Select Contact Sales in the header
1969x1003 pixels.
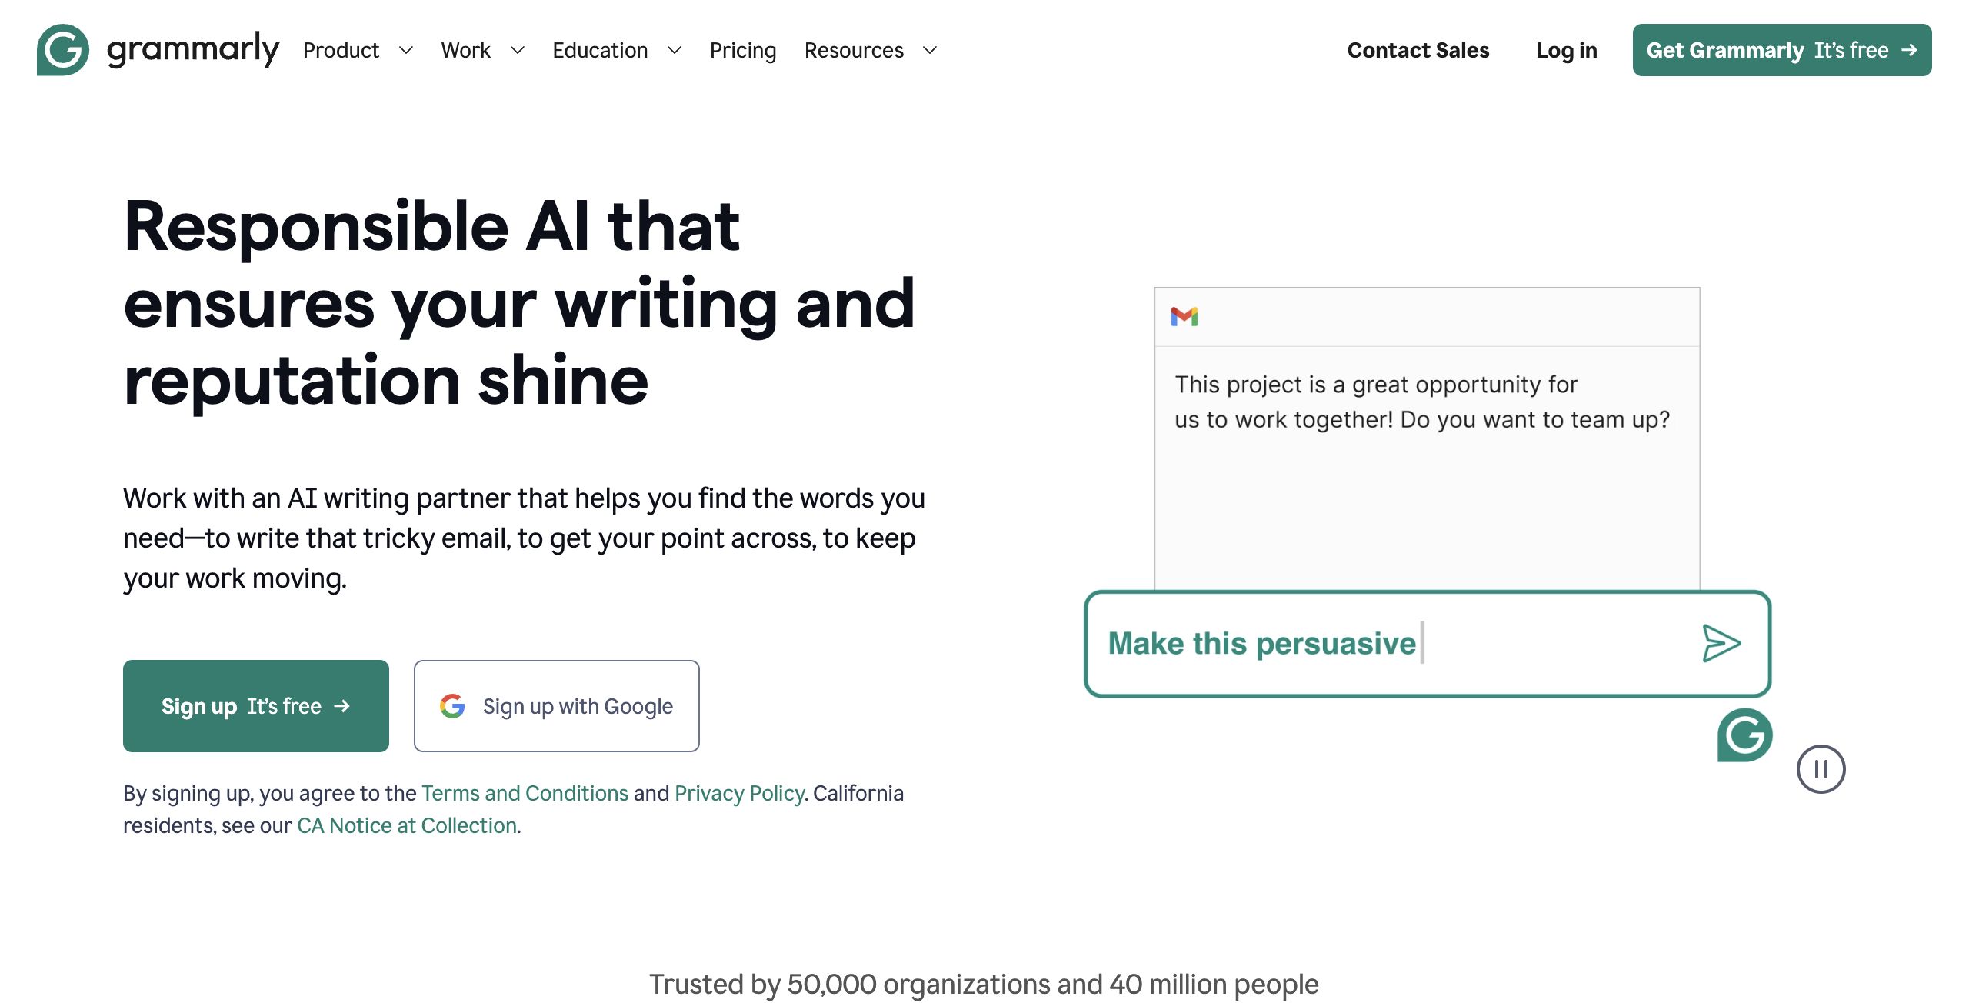[1418, 51]
